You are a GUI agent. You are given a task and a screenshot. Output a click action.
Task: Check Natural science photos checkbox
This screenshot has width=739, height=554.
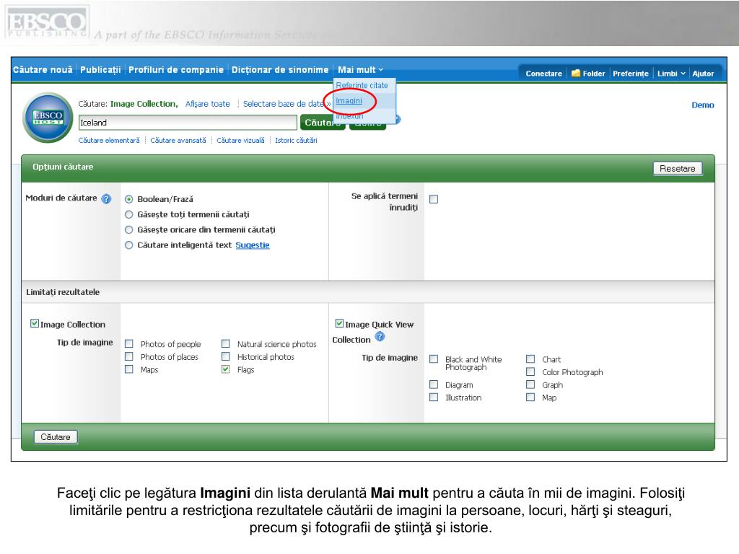coord(226,343)
